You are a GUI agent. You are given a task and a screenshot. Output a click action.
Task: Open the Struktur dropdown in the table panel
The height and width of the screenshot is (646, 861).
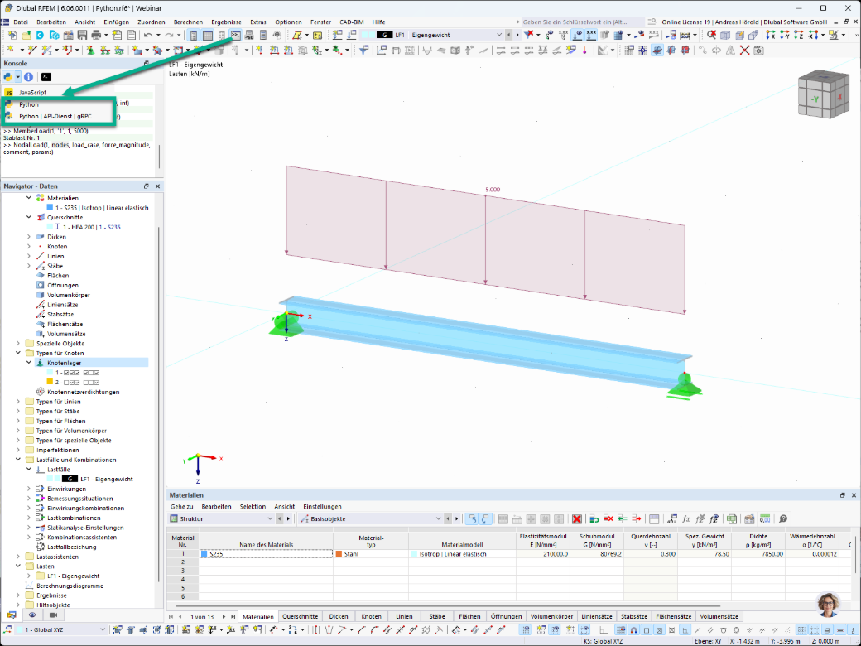(270, 518)
